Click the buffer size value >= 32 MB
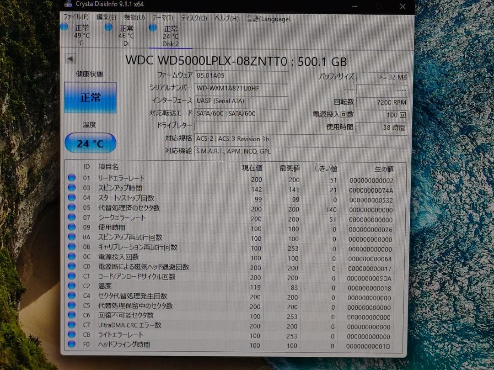This screenshot has height=370, width=494. 382,77
